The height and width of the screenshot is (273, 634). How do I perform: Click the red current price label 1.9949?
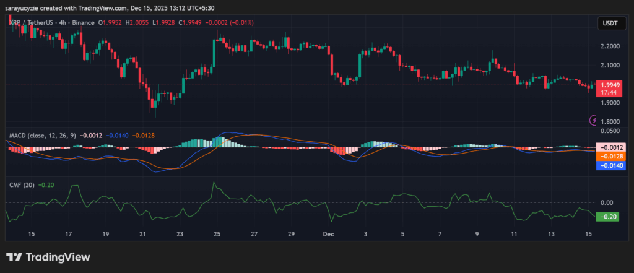(x=609, y=84)
